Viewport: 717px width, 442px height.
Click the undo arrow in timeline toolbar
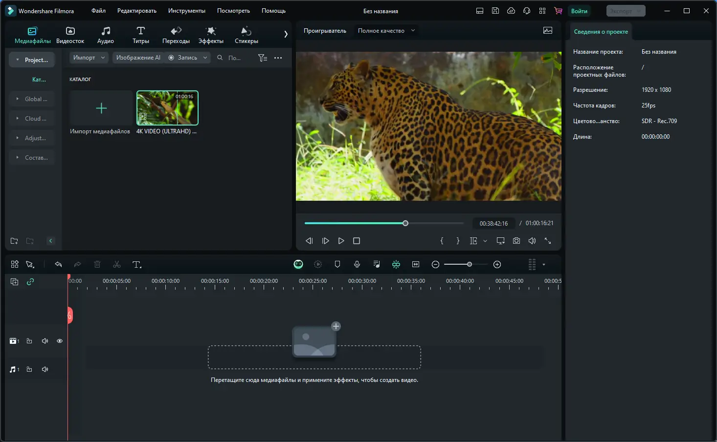[x=58, y=265]
